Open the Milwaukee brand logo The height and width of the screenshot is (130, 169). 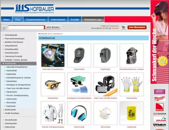click(x=160, y=98)
